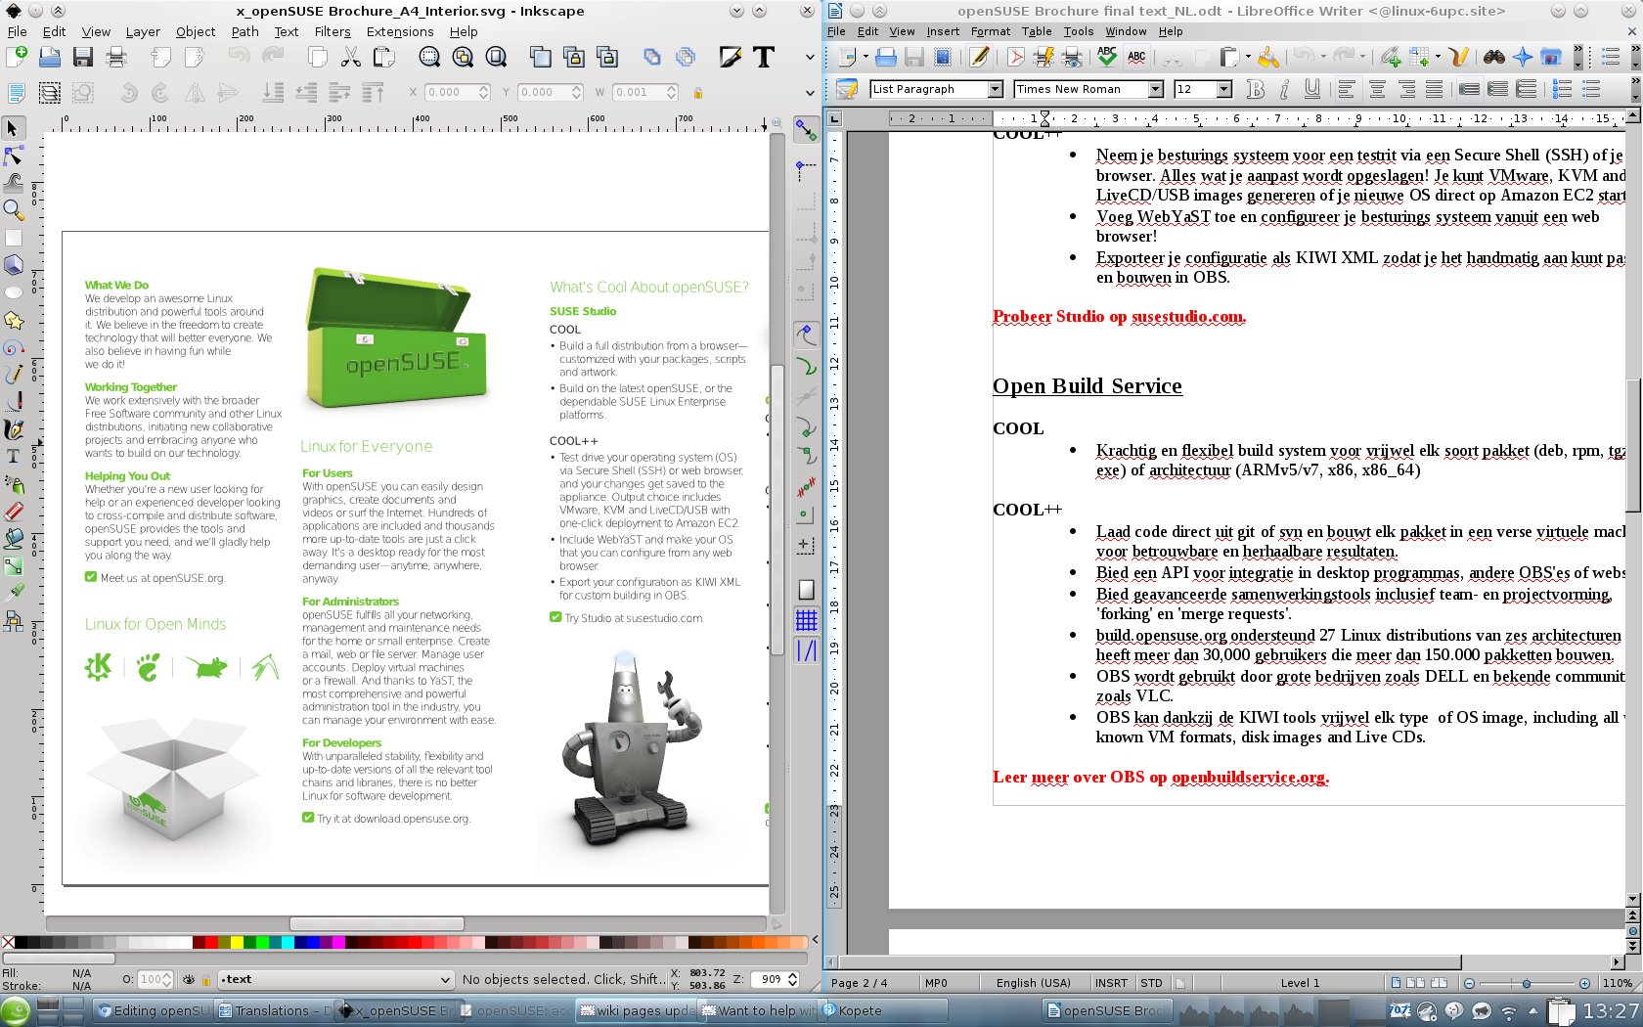Click the Cut scissors icon in Inkscape
Image resolution: width=1643 pixels, height=1027 pixels.
[x=351, y=58]
